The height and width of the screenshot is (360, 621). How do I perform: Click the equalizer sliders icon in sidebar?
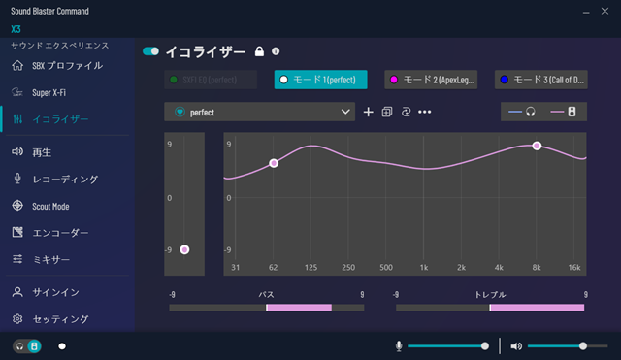[x=17, y=118]
